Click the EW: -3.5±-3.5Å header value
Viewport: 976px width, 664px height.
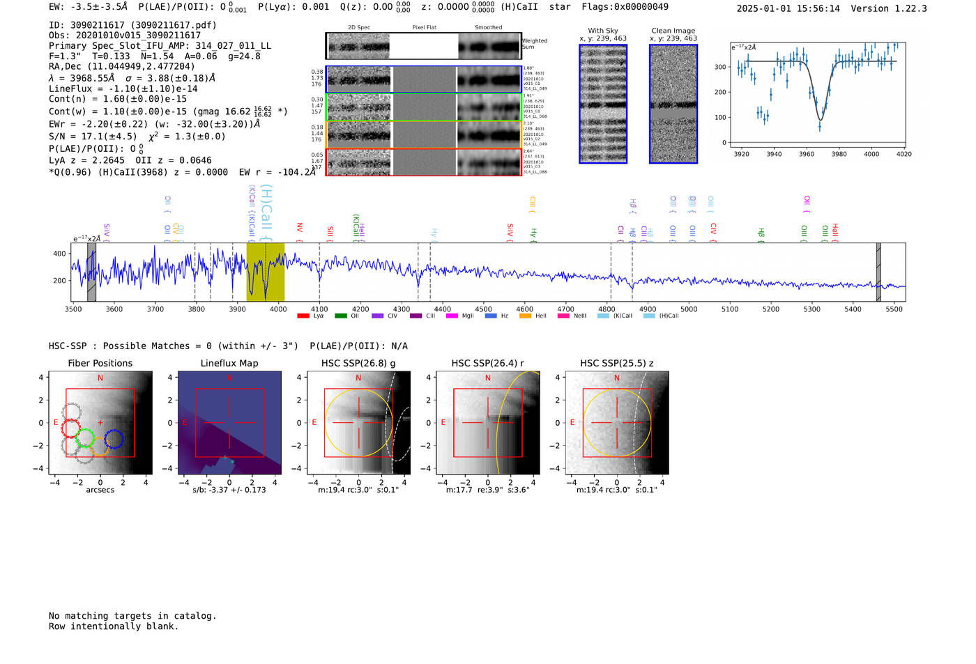click(x=89, y=7)
